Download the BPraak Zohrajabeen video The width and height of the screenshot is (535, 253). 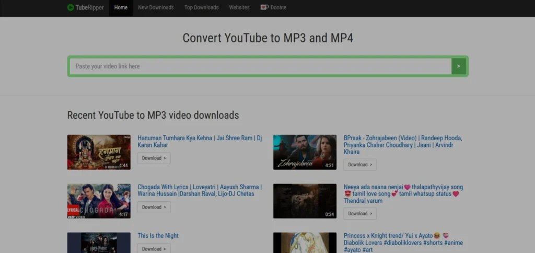pyautogui.click(x=360, y=165)
